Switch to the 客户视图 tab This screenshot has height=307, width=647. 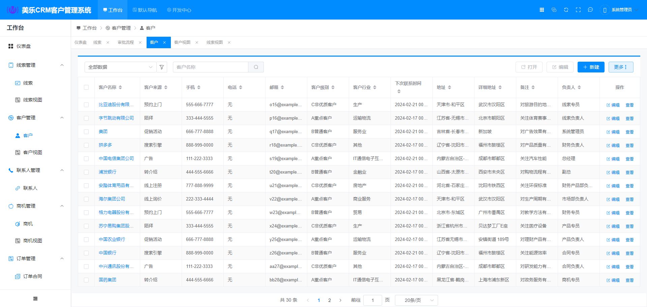pyautogui.click(x=182, y=42)
